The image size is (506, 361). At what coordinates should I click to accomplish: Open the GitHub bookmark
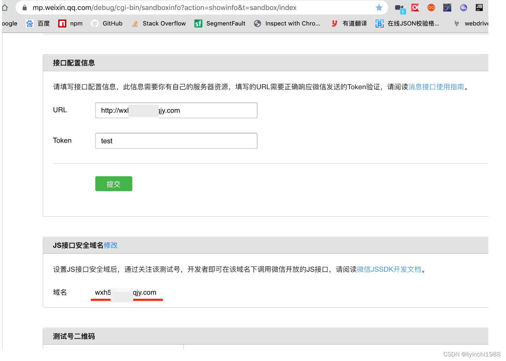click(x=107, y=23)
